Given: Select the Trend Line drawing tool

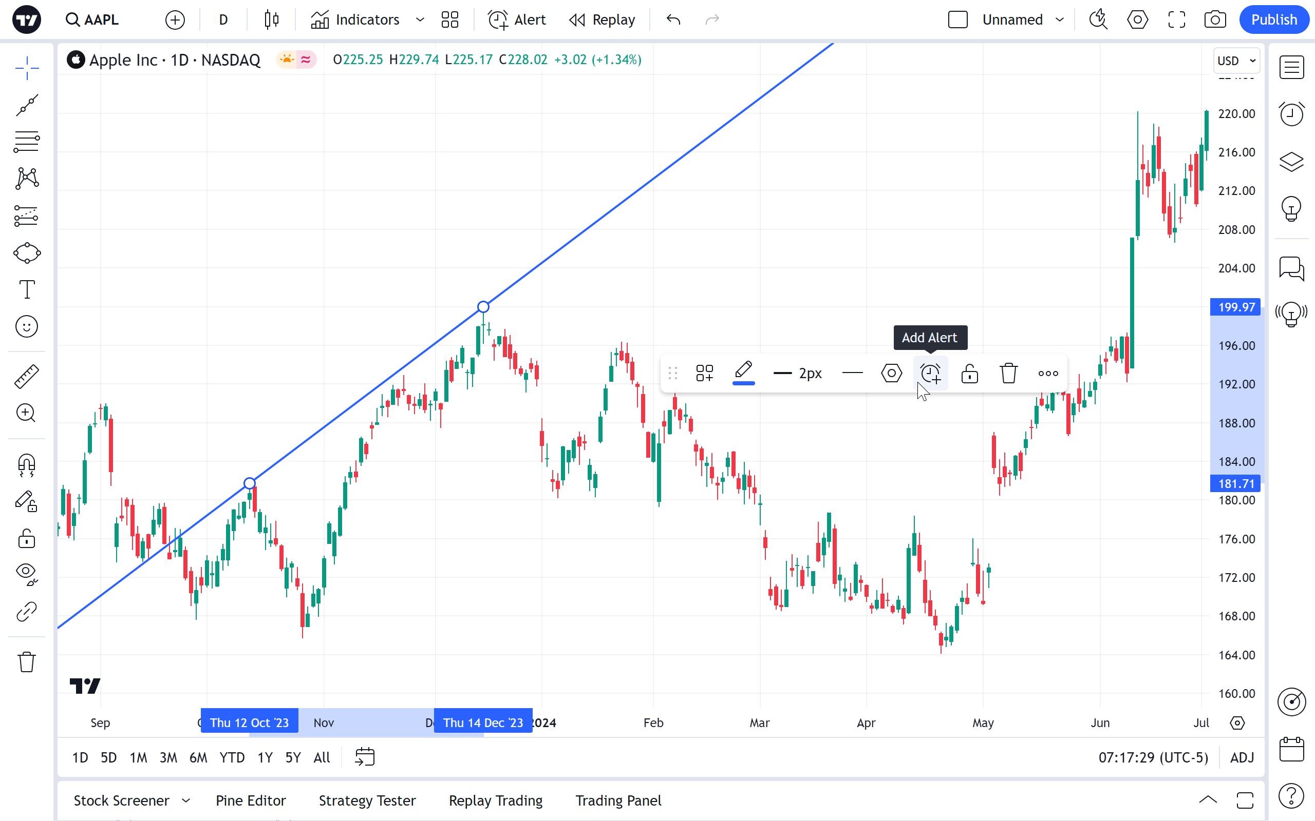Looking at the screenshot, I should [x=27, y=105].
